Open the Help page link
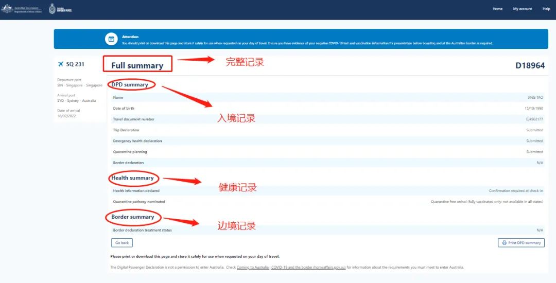Image resolution: width=556 pixels, height=283 pixels. pyautogui.click(x=546, y=9)
